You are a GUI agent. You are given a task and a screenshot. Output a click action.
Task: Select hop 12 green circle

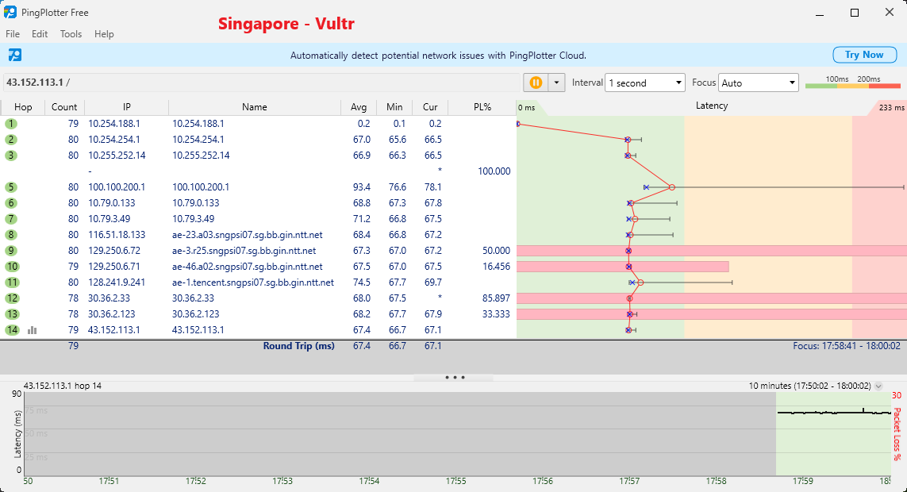12,298
